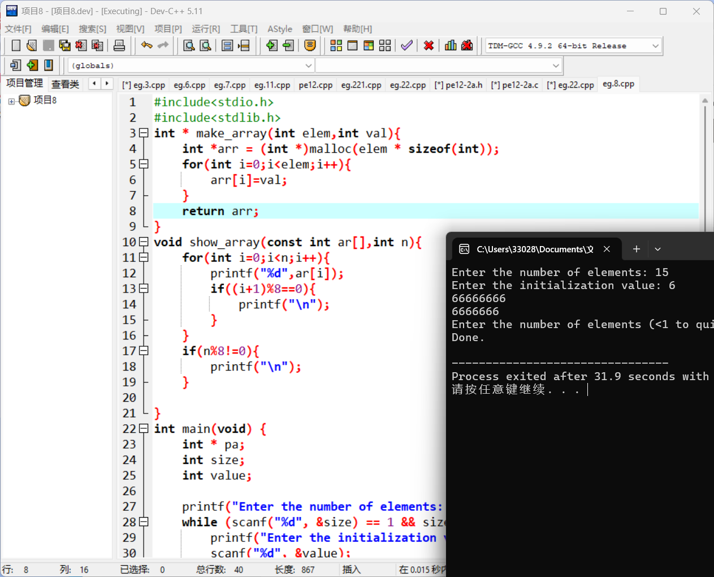Viewport: 714px width, 577px height.
Task: Open the empty function dropdown beside globals
Action: [556, 66]
